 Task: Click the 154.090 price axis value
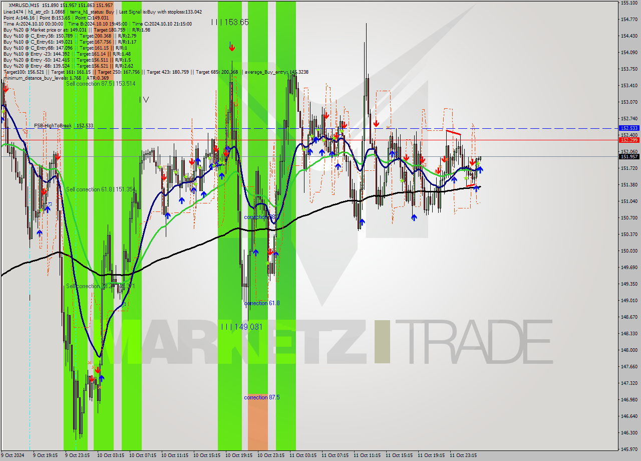point(629,53)
